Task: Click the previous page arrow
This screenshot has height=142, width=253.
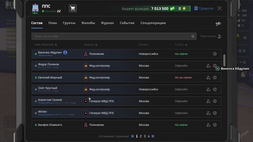Action: tap(132, 136)
